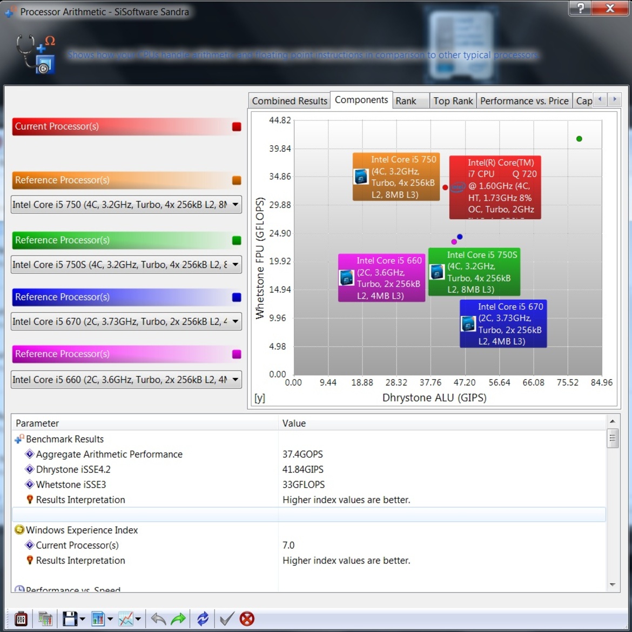
Task: Click the results list scroll down arrow
Action: (612, 584)
